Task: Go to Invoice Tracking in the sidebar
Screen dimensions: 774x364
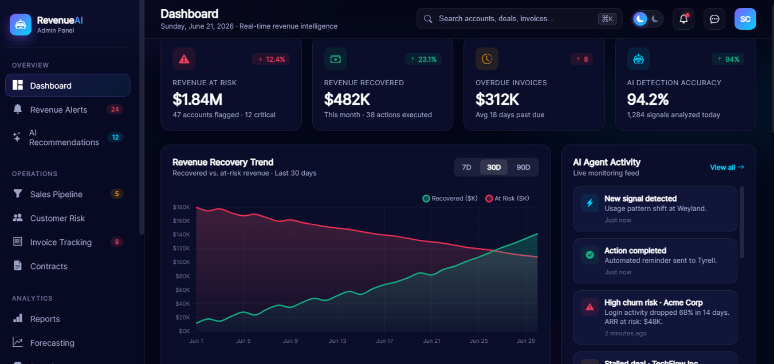Action: click(68, 242)
